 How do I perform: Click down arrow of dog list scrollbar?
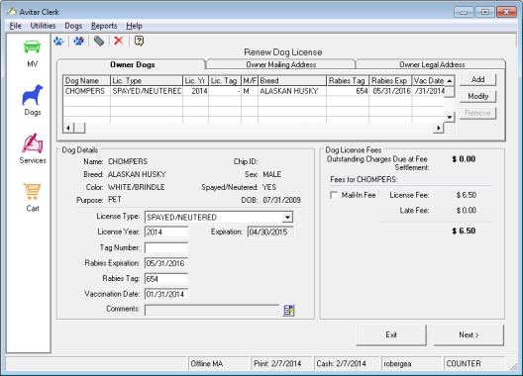click(450, 117)
